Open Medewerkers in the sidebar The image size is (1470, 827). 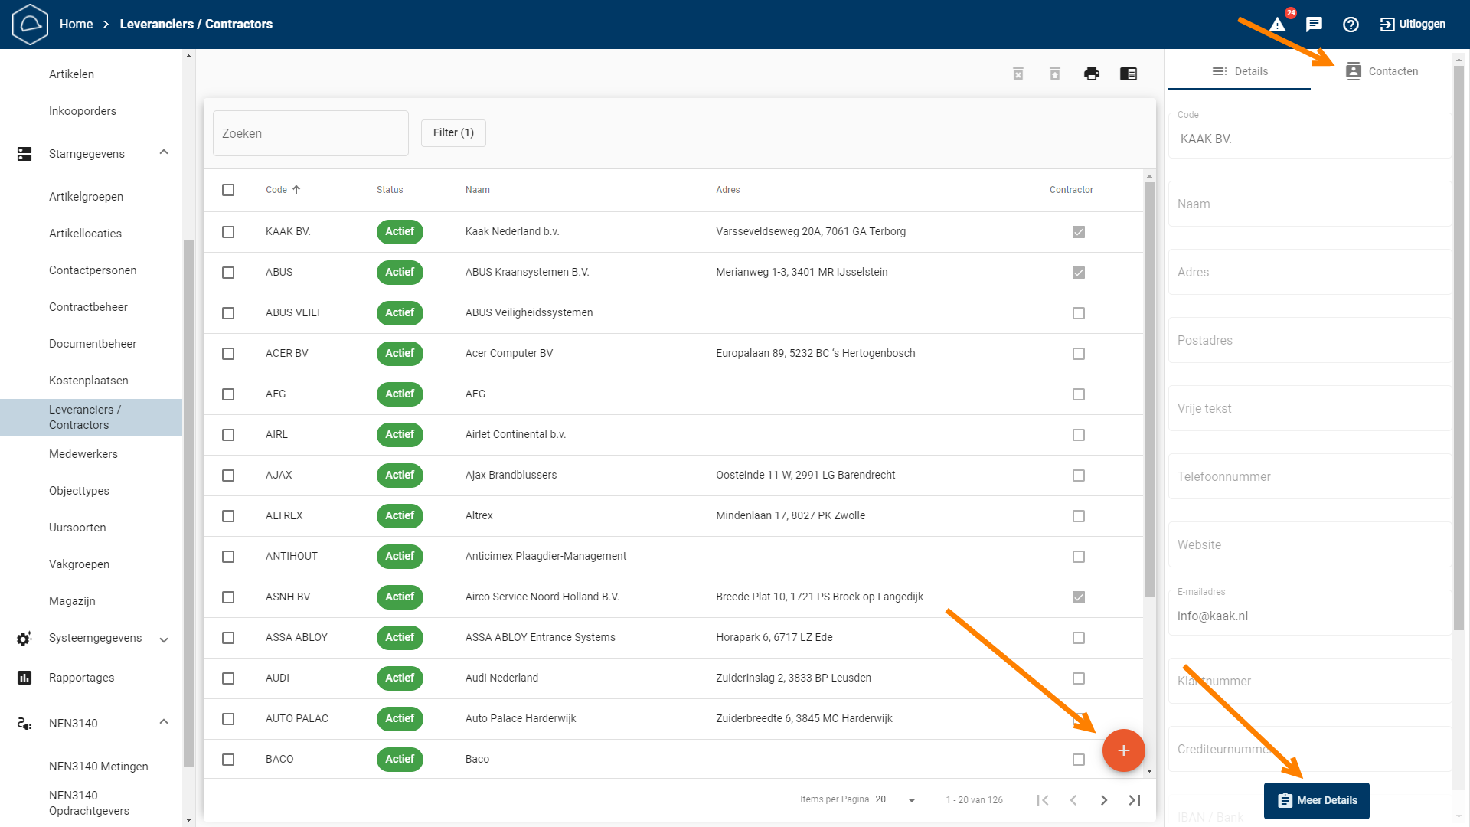click(x=83, y=454)
